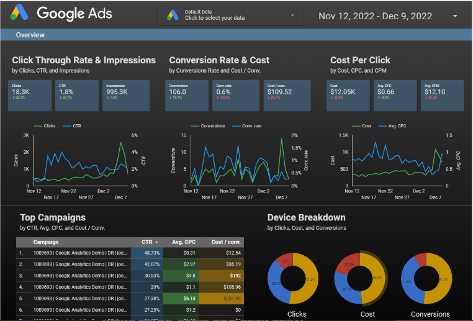Select the Impressions 995.3K scorecard
This screenshot has width=473, height=321.
126,96
